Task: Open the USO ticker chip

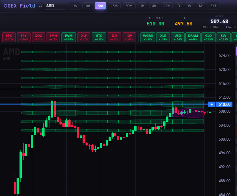Action: coord(178,37)
